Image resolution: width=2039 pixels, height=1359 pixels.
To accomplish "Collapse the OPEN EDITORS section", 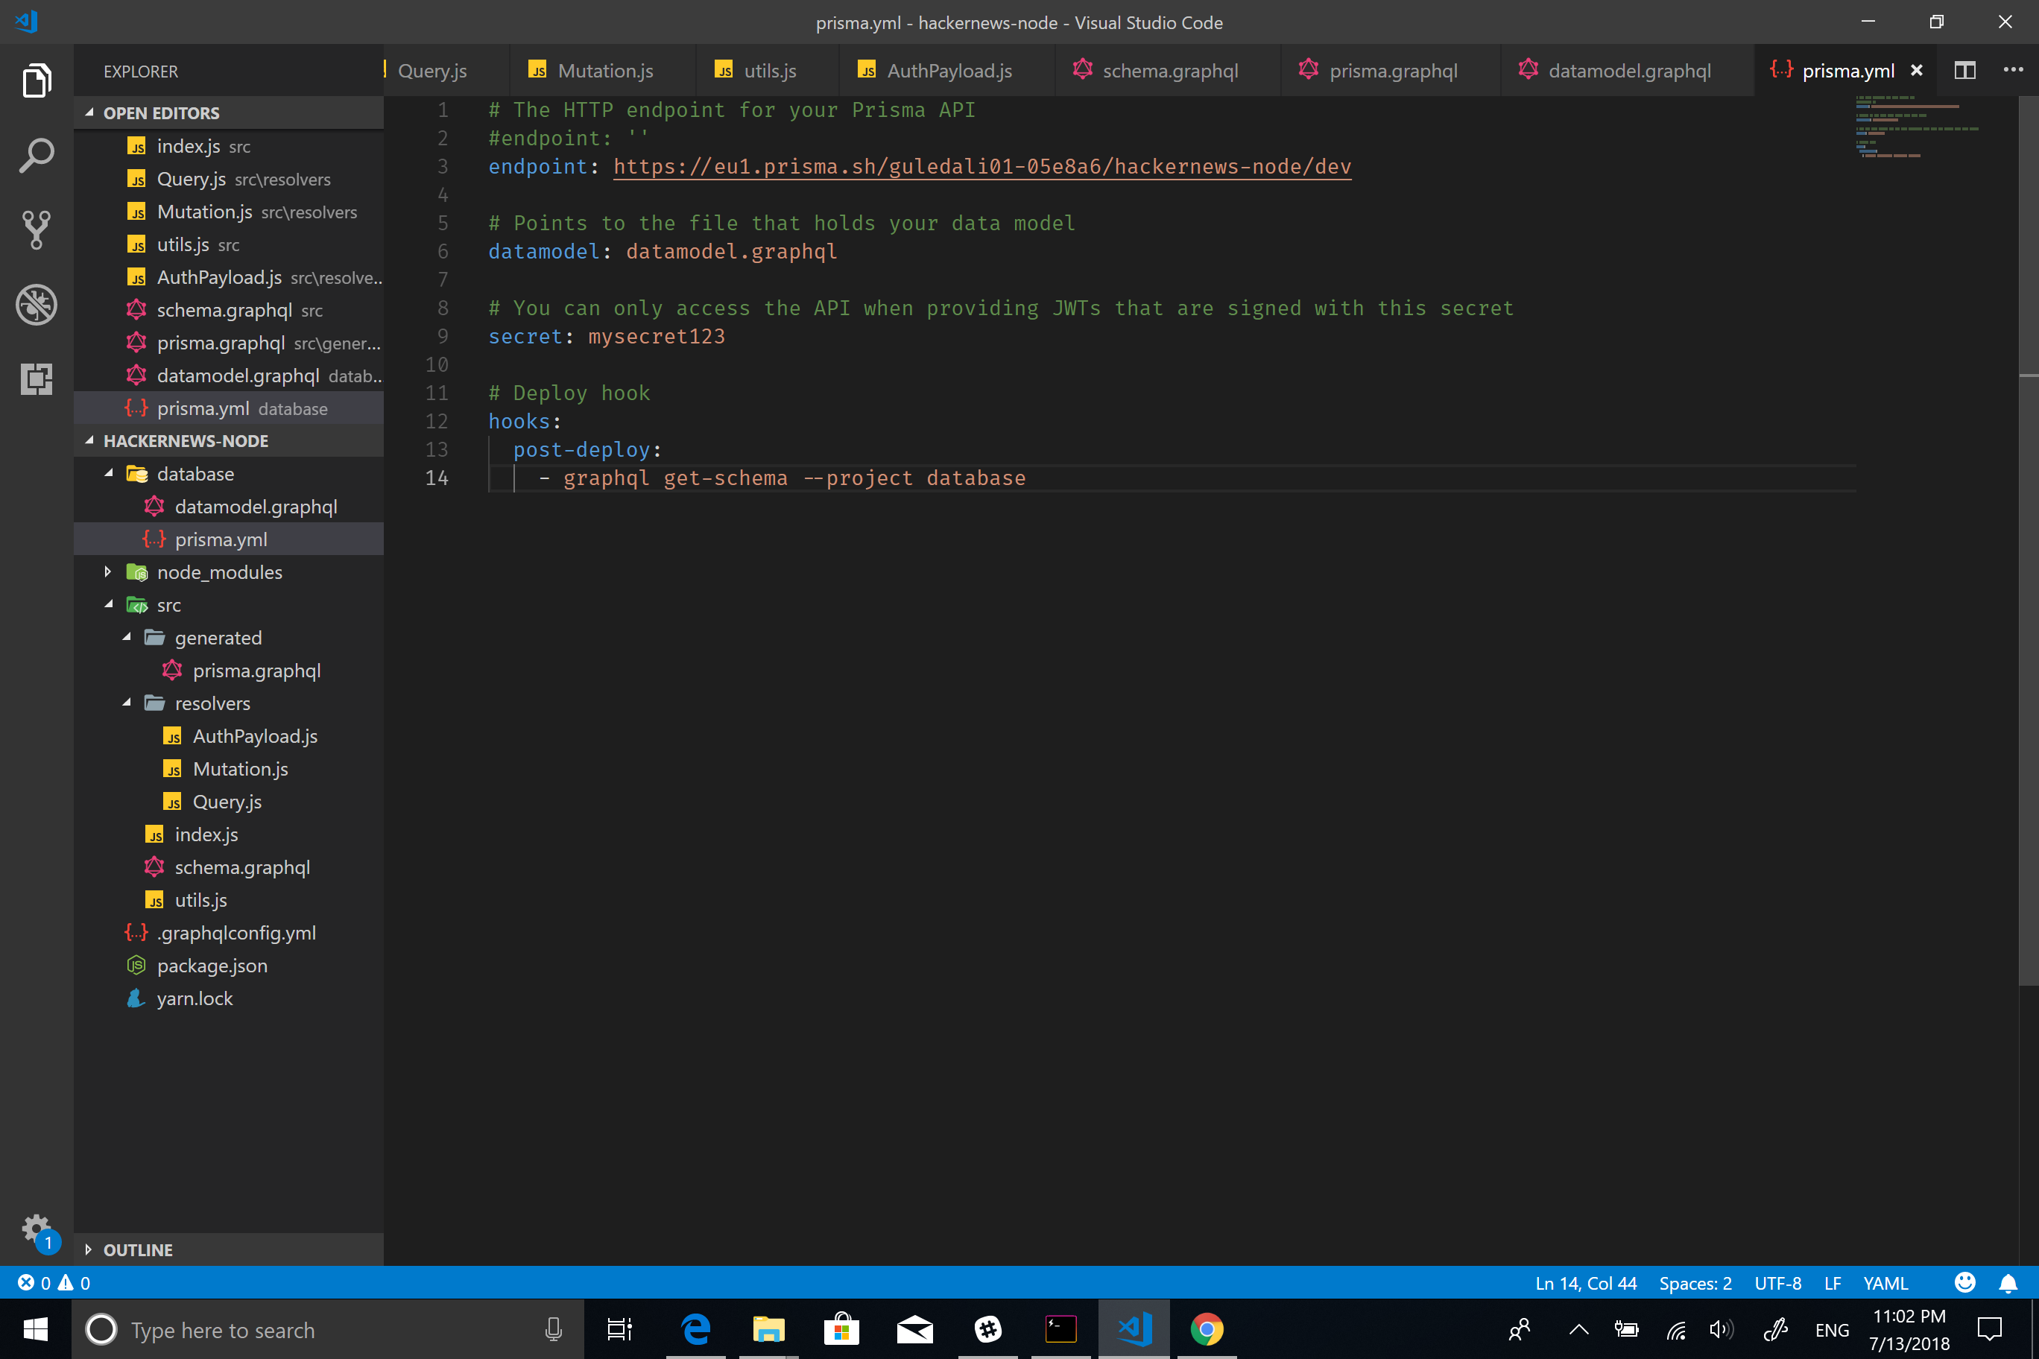I will 161,113.
